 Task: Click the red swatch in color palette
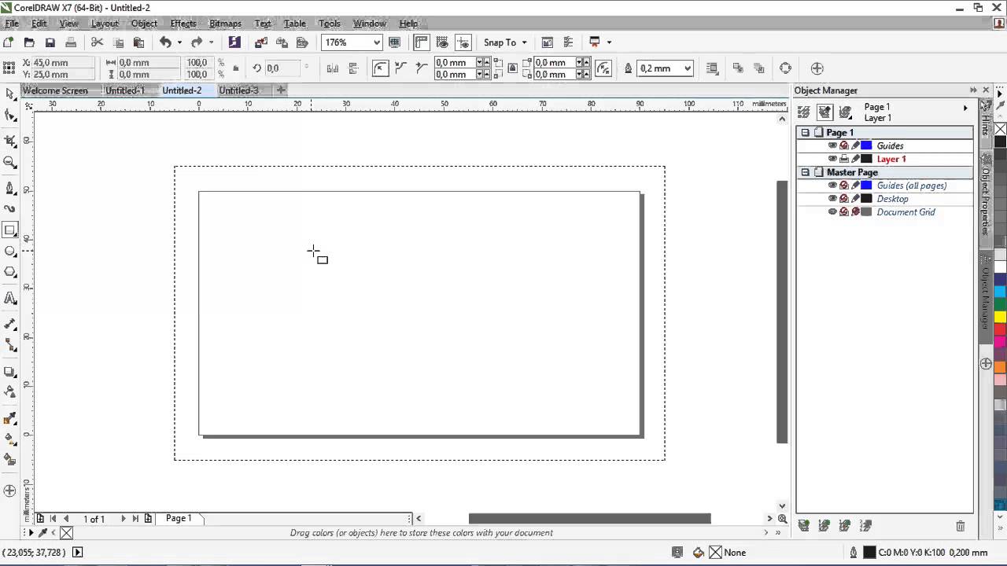tap(1000, 329)
